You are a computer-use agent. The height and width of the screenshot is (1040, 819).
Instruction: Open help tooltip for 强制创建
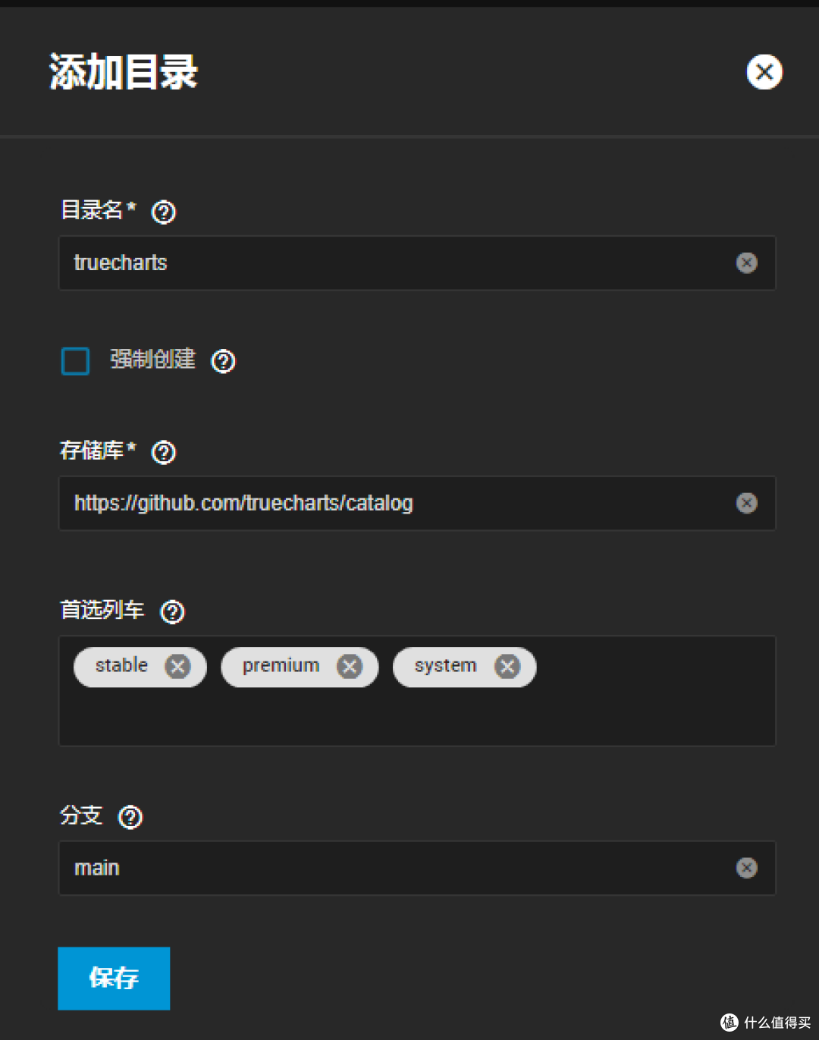223,361
